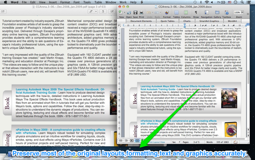Click the Rotate button in Preview
This screenshot has width=255, height=160.
click(x=103, y=12)
